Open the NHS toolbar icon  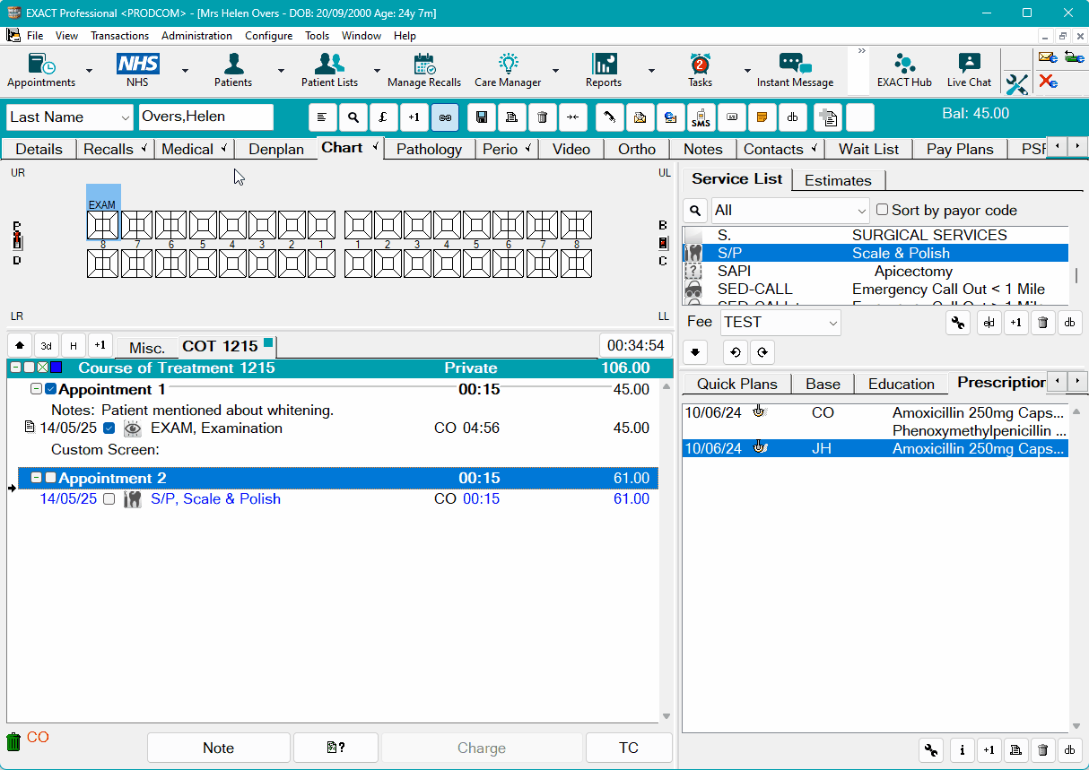(x=137, y=70)
